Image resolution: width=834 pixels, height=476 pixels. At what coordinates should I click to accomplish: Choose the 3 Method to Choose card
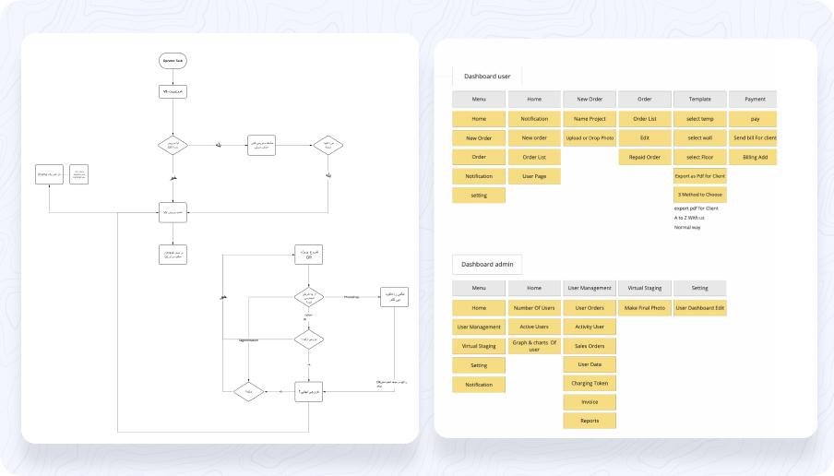pos(699,195)
